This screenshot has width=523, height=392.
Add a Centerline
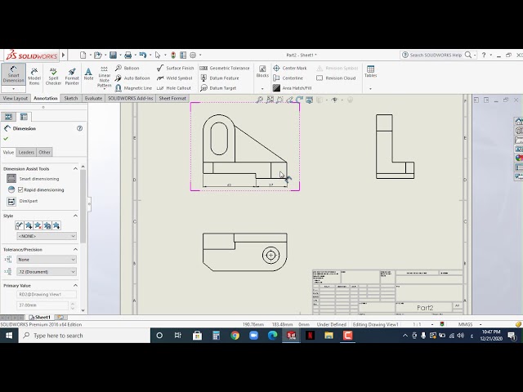coord(288,78)
